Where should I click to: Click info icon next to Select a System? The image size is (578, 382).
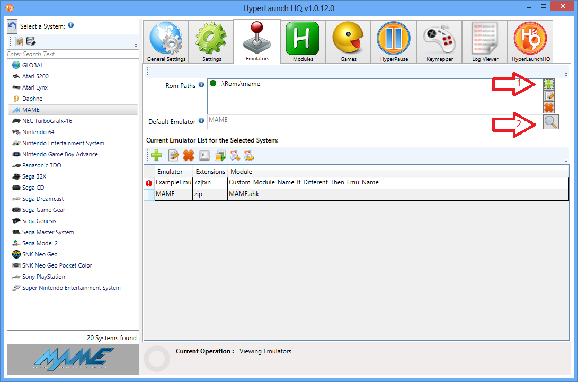coord(71,25)
